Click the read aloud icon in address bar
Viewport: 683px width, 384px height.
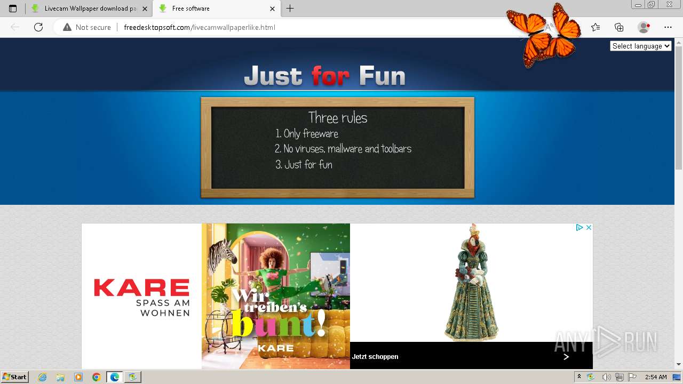[549, 27]
